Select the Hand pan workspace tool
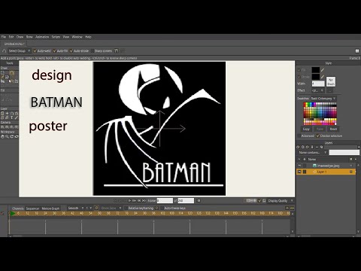The height and width of the screenshot is (271, 361). (x=2, y=136)
